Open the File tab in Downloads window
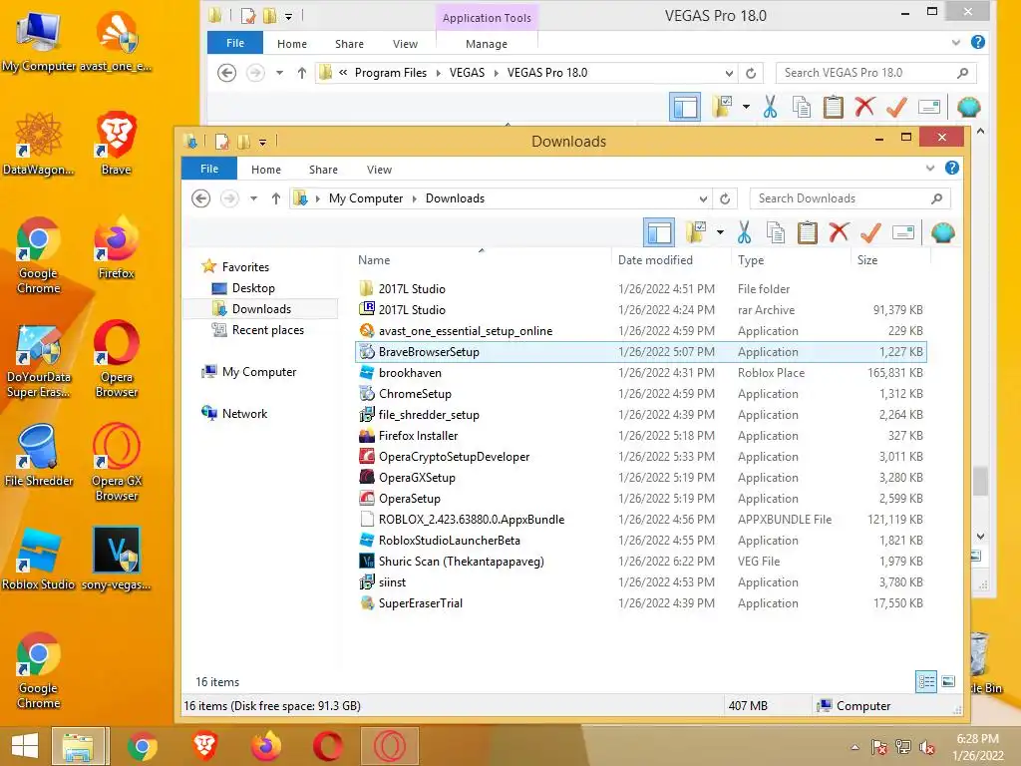 [x=209, y=169]
